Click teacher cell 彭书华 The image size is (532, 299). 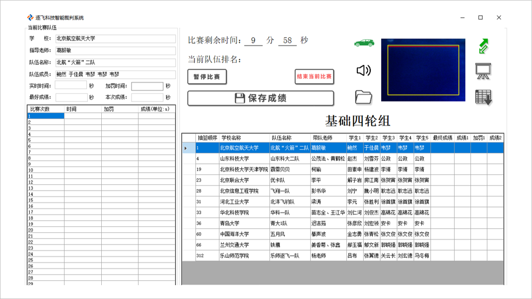pyautogui.click(x=329, y=191)
